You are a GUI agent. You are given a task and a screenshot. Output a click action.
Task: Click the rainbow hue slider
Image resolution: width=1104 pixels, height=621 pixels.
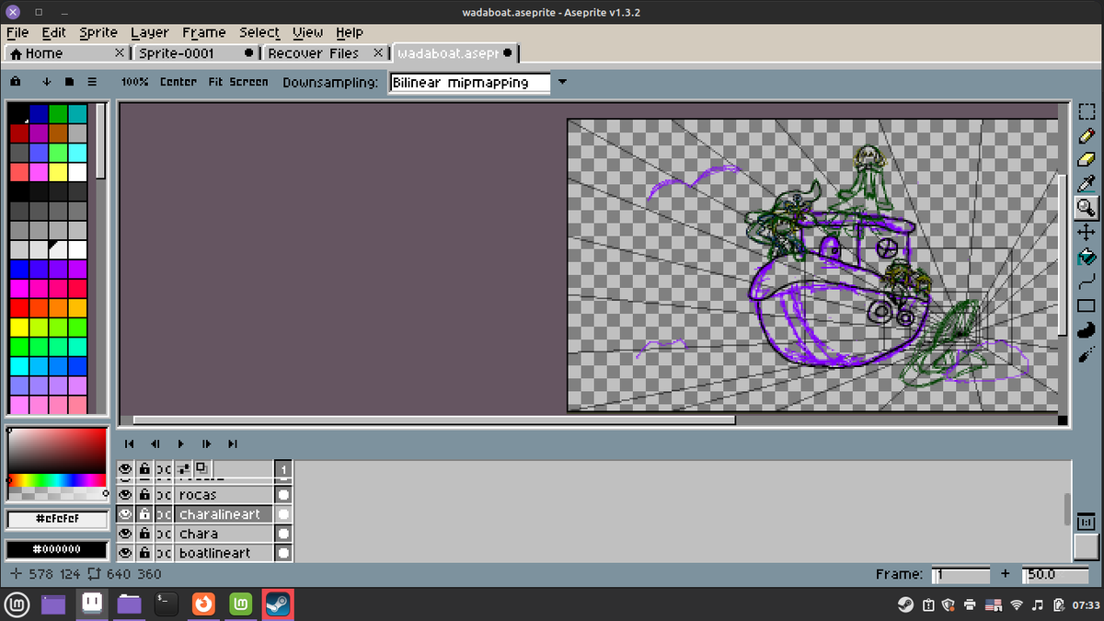(57, 480)
